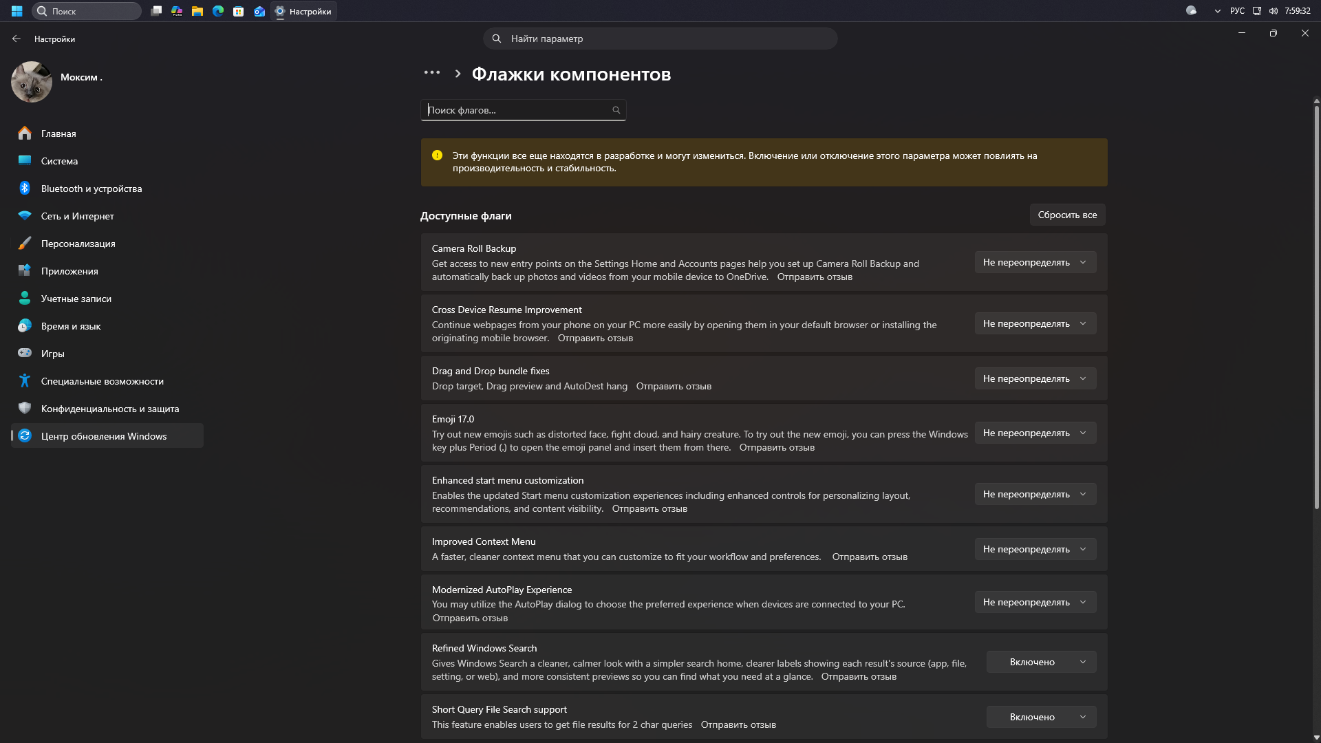This screenshot has width=1321, height=743.
Task: Open File Explorer from the taskbar
Action: [x=197, y=11]
